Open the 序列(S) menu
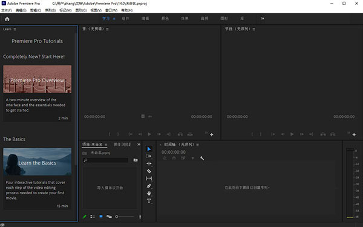363x227 pixels. 50,10
